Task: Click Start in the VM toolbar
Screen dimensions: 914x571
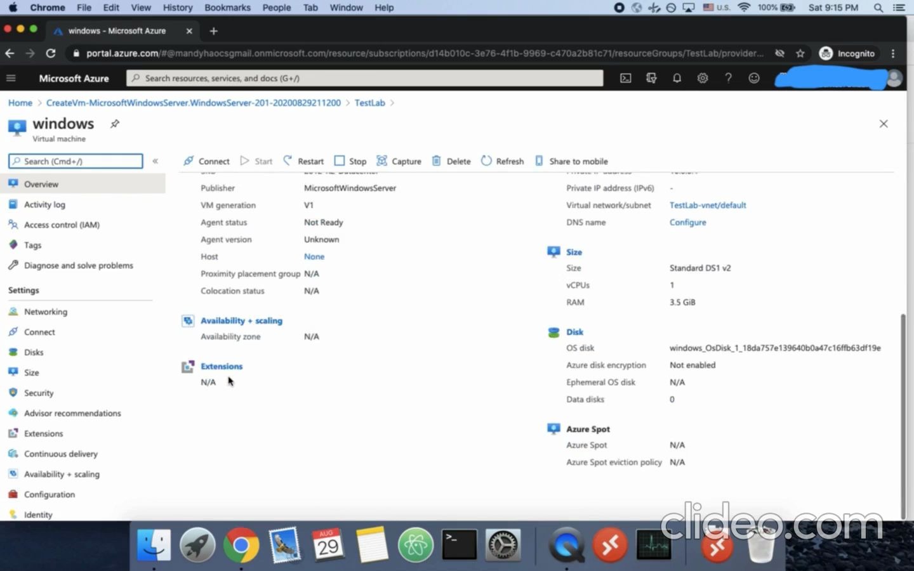Action: pyautogui.click(x=256, y=161)
